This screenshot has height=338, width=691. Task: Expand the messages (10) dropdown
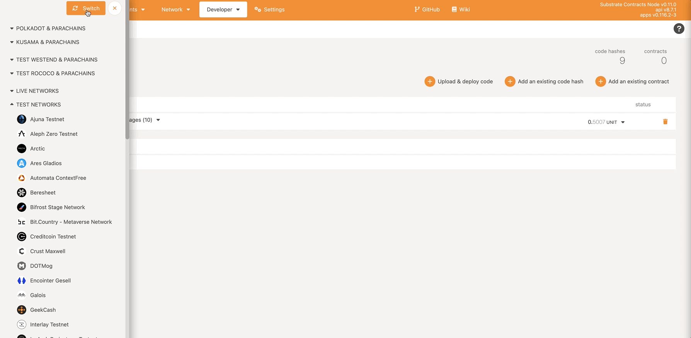click(x=145, y=120)
